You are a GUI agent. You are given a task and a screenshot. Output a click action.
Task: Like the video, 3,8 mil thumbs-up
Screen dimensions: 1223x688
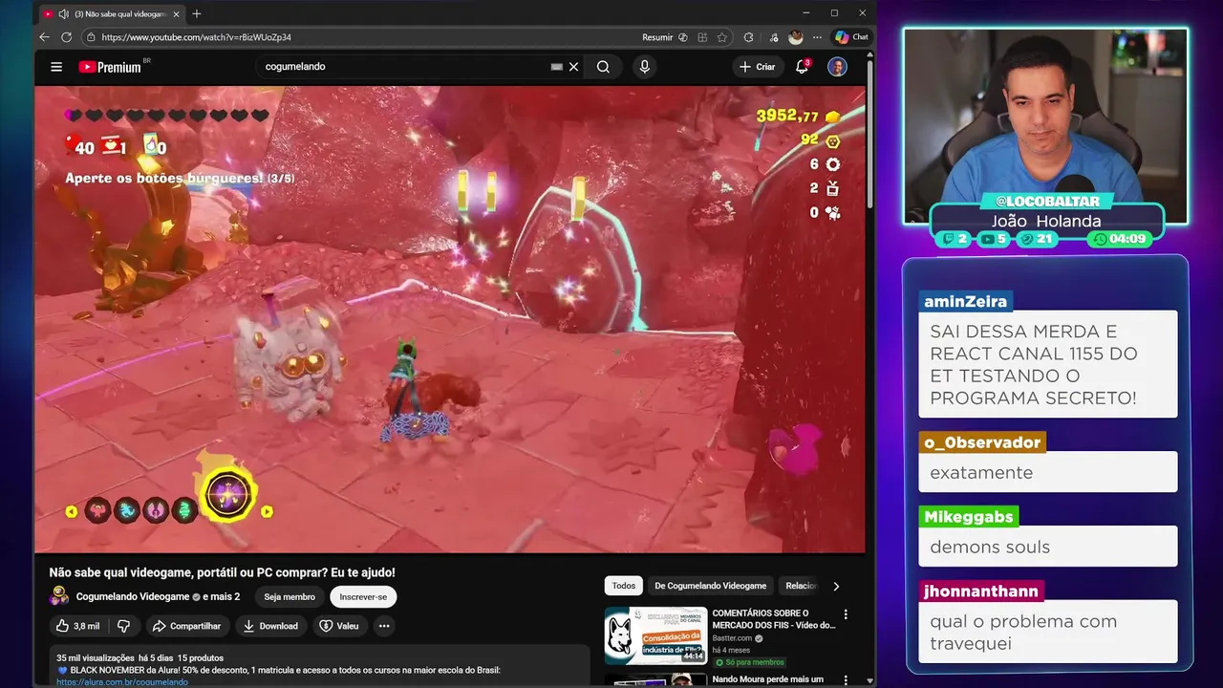click(x=77, y=626)
